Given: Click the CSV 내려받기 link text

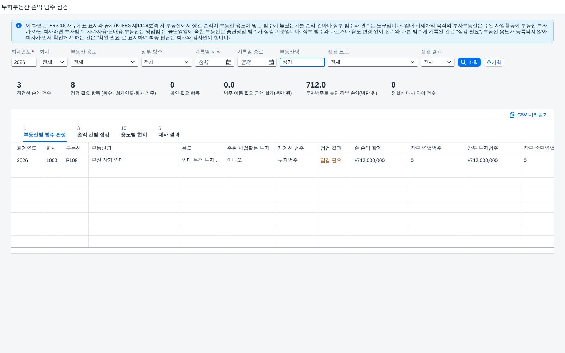Looking at the screenshot, I should 533,115.
